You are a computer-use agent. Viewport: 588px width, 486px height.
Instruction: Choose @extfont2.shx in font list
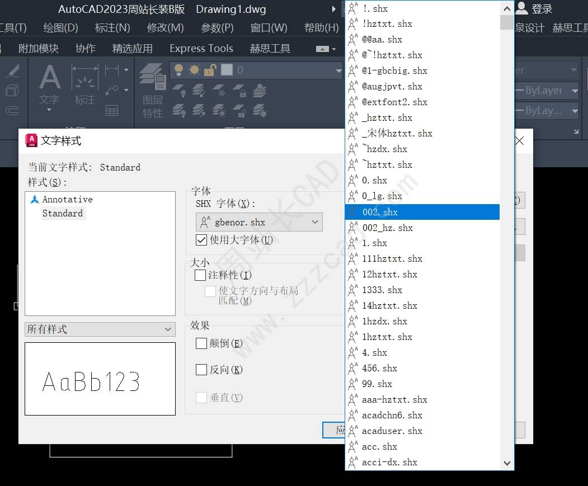[422, 102]
